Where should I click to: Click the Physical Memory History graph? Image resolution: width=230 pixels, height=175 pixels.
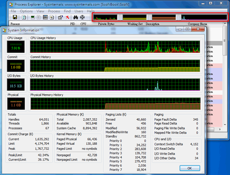click(115, 103)
